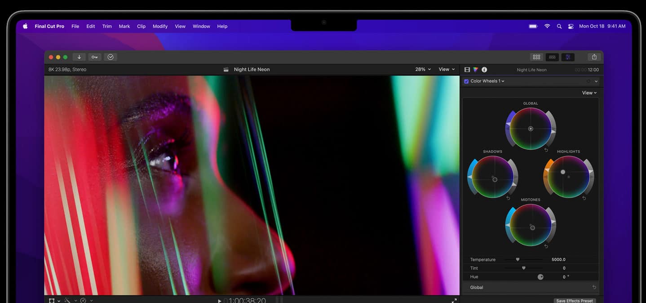Open the Mark menu

pos(124,26)
